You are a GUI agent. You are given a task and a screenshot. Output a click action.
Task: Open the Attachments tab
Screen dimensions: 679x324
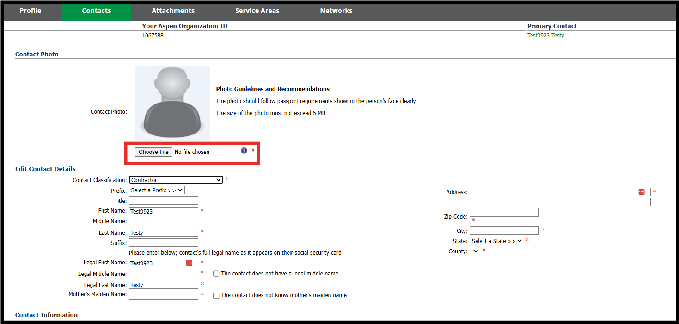click(x=173, y=11)
